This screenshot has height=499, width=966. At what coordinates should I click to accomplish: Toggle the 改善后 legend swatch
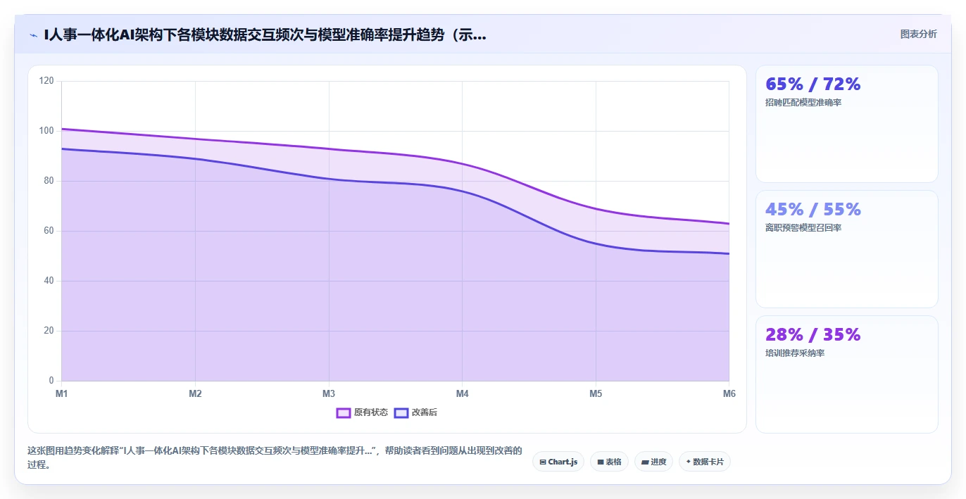401,412
